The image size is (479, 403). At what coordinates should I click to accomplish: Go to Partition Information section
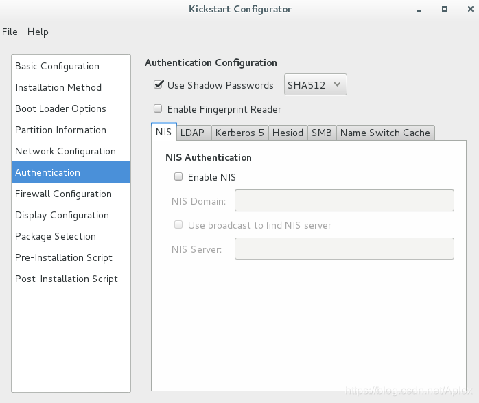[71, 130]
